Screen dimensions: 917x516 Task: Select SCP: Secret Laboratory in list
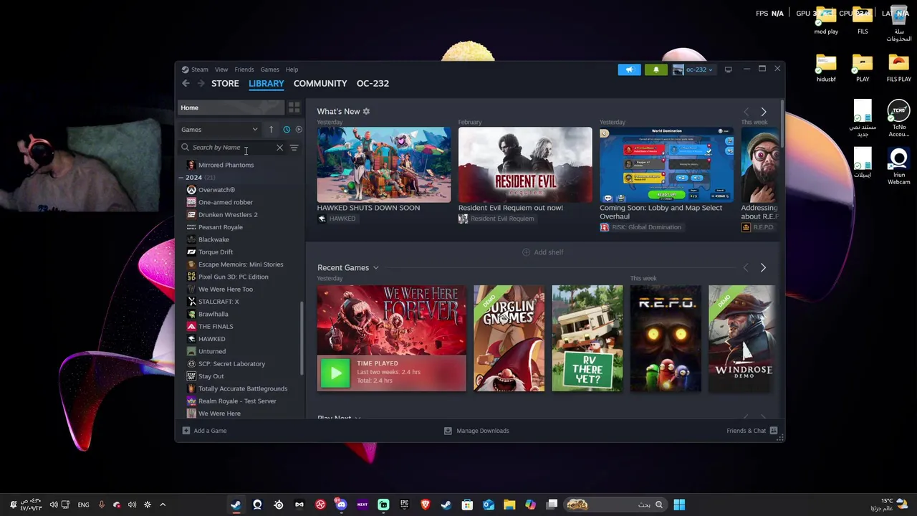point(231,364)
